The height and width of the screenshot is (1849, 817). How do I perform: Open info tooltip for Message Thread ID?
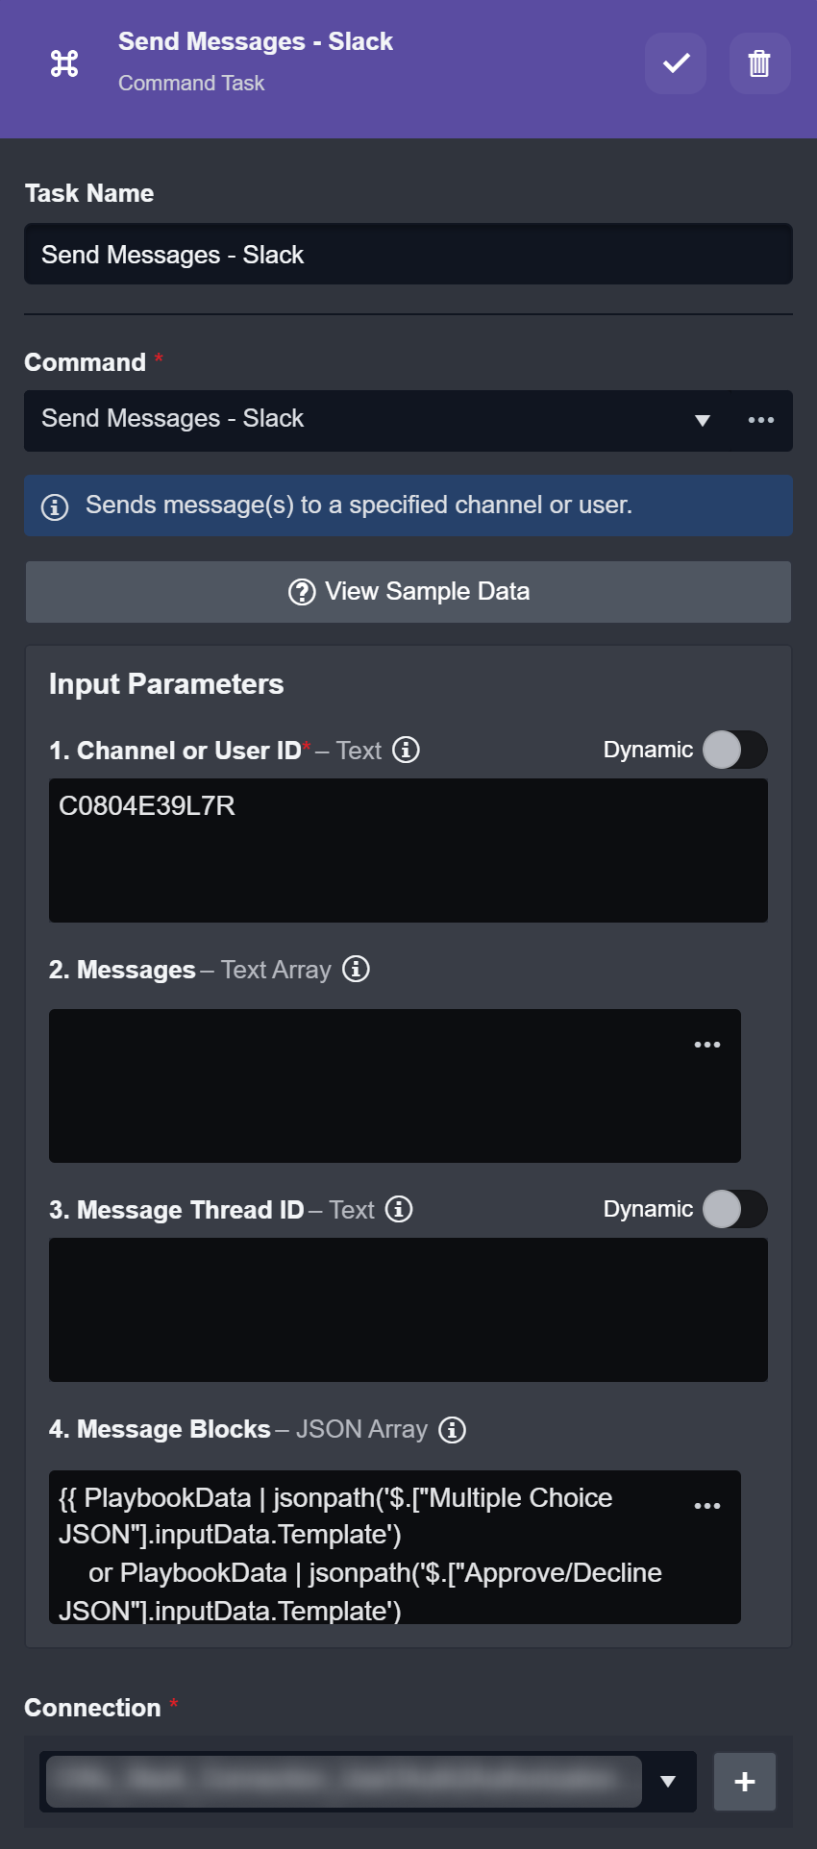(399, 1209)
